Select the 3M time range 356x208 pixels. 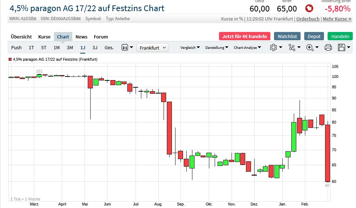coord(70,48)
